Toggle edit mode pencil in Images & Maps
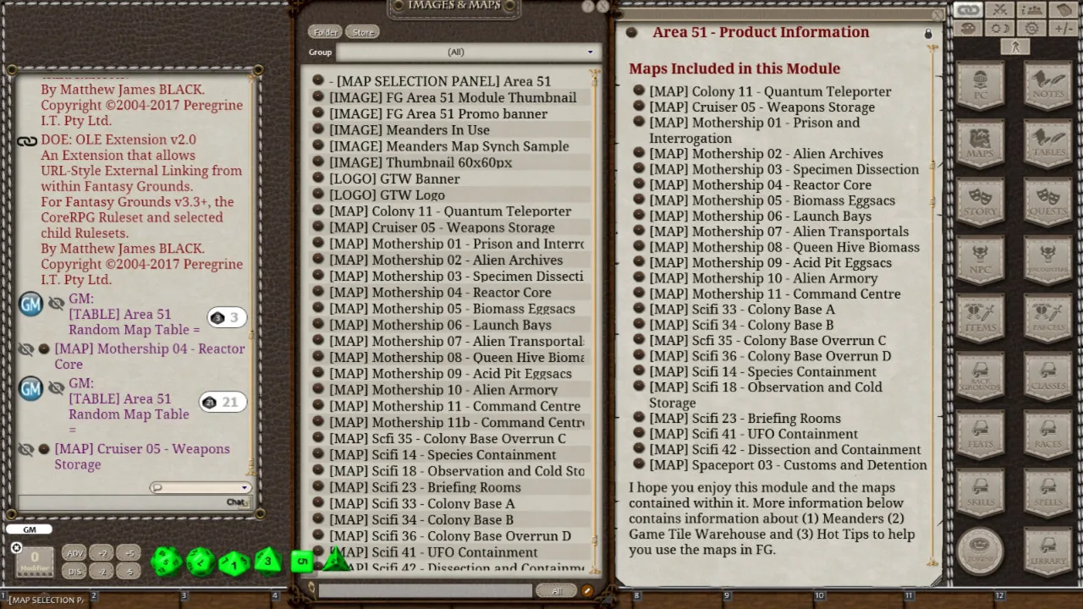 click(587, 591)
